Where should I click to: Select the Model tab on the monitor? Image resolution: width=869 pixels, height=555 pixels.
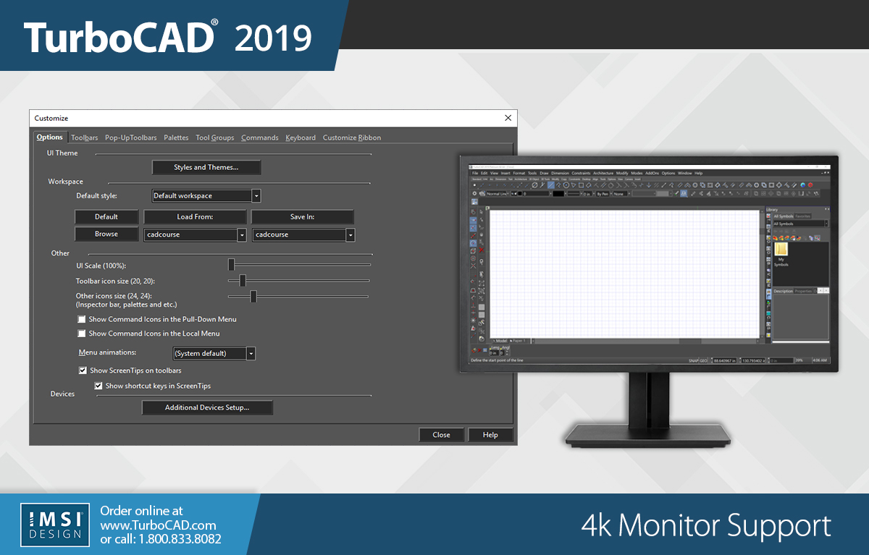pos(501,340)
